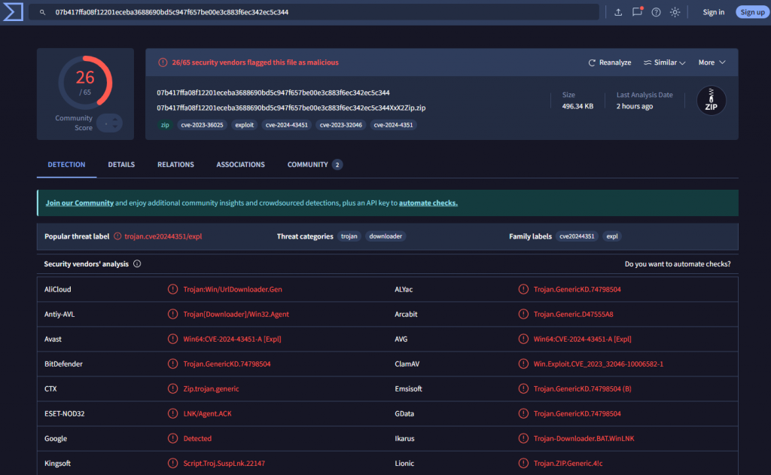The image size is (771, 475).
Task: Switch to the Details tab
Action: [x=121, y=165]
